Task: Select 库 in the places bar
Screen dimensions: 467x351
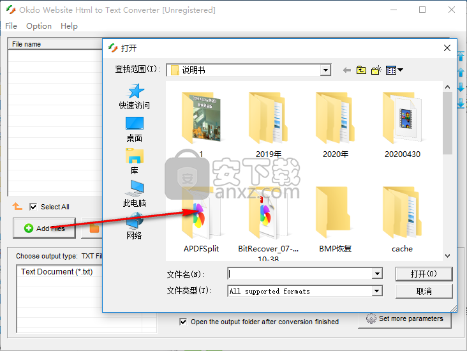Action: pos(135,161)
